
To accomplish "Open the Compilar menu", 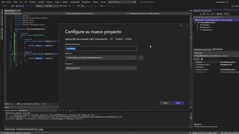I will pos(41,2).
